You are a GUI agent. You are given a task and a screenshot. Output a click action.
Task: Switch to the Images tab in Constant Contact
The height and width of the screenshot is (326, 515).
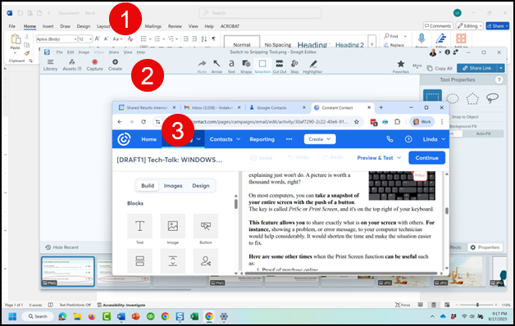[x=173, y=186]
